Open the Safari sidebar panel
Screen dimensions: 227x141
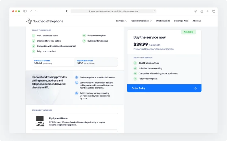[x=25, y=11]
